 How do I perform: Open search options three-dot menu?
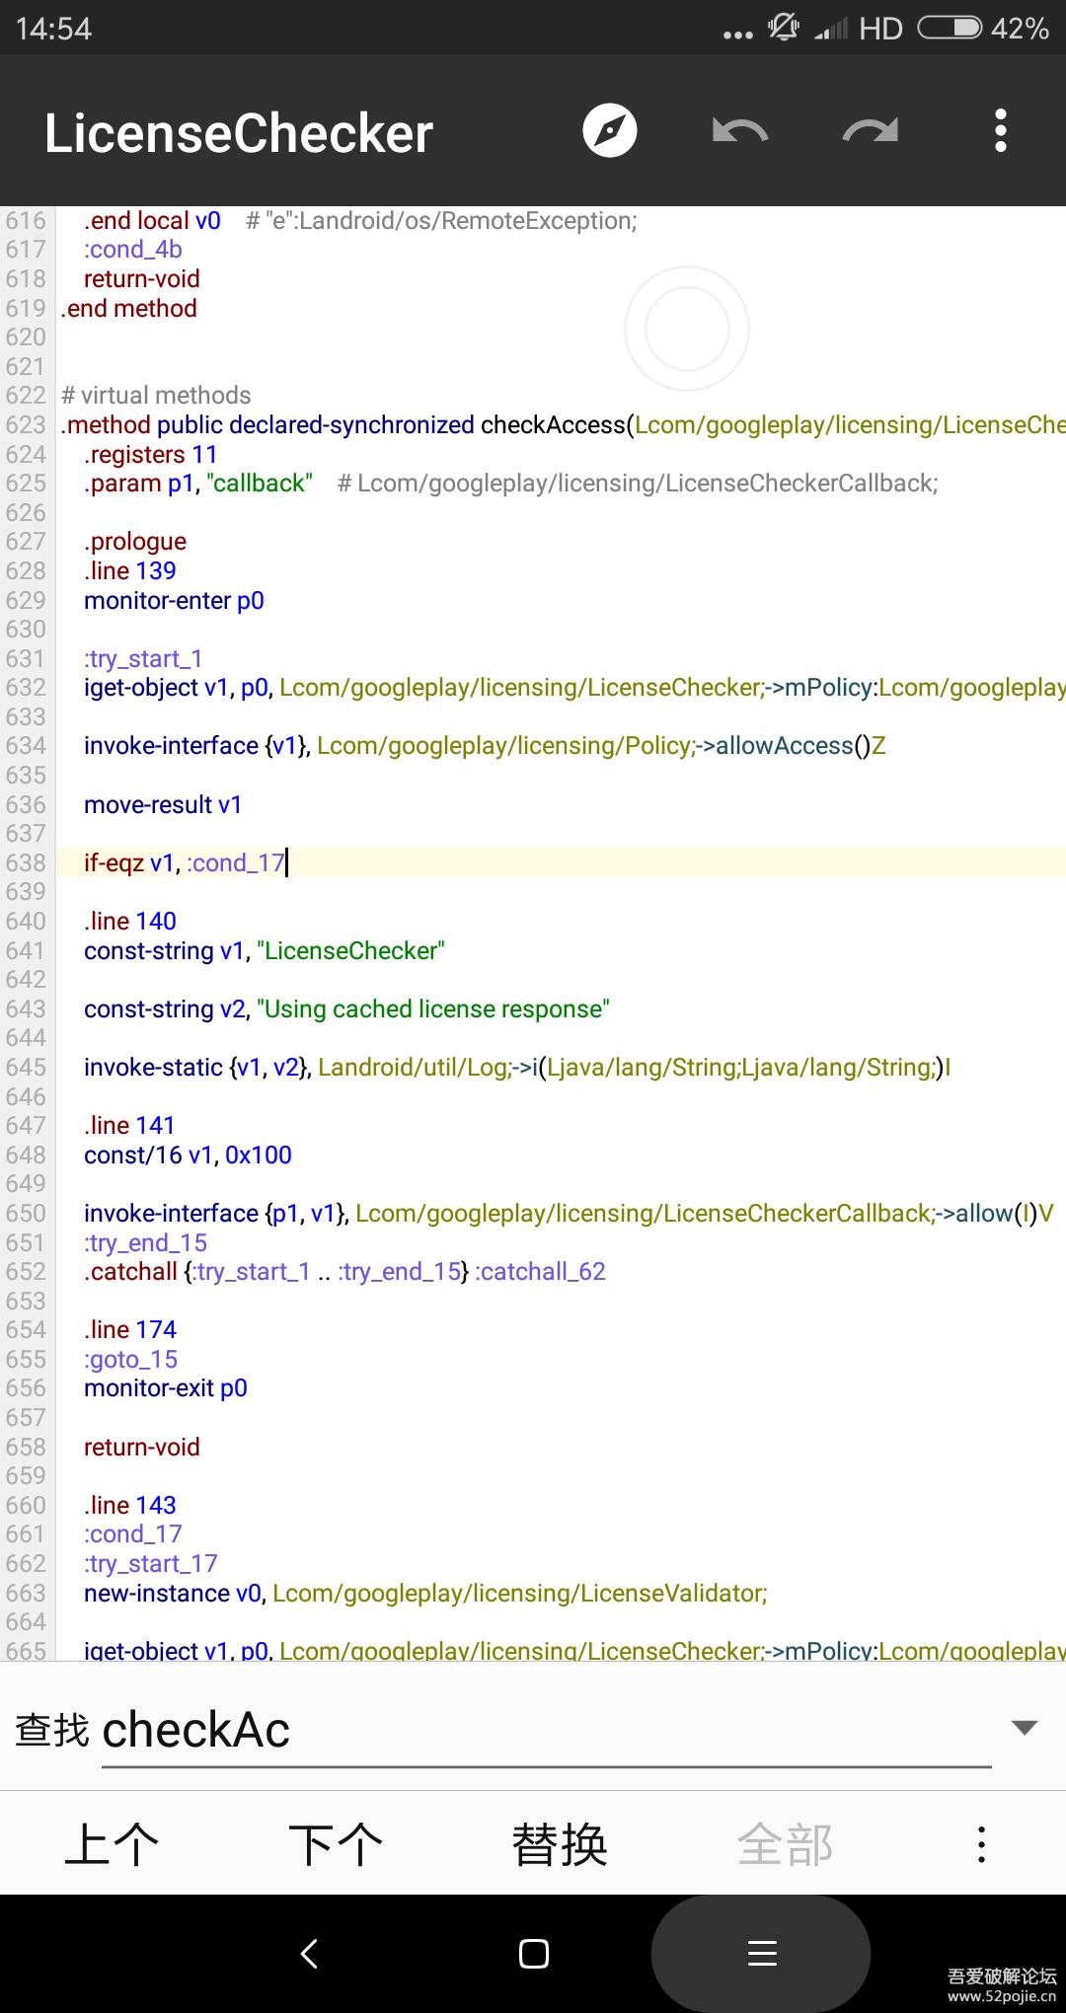pos(981,1844)
